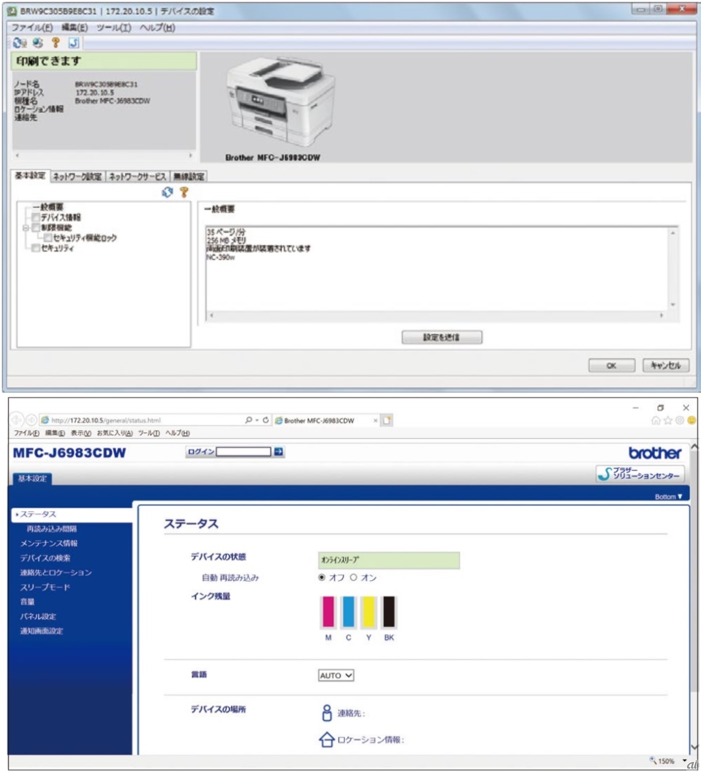Open the メンテナンス情報 sidebar link
The height and width of the screenshot is (774, 701).
49,543
